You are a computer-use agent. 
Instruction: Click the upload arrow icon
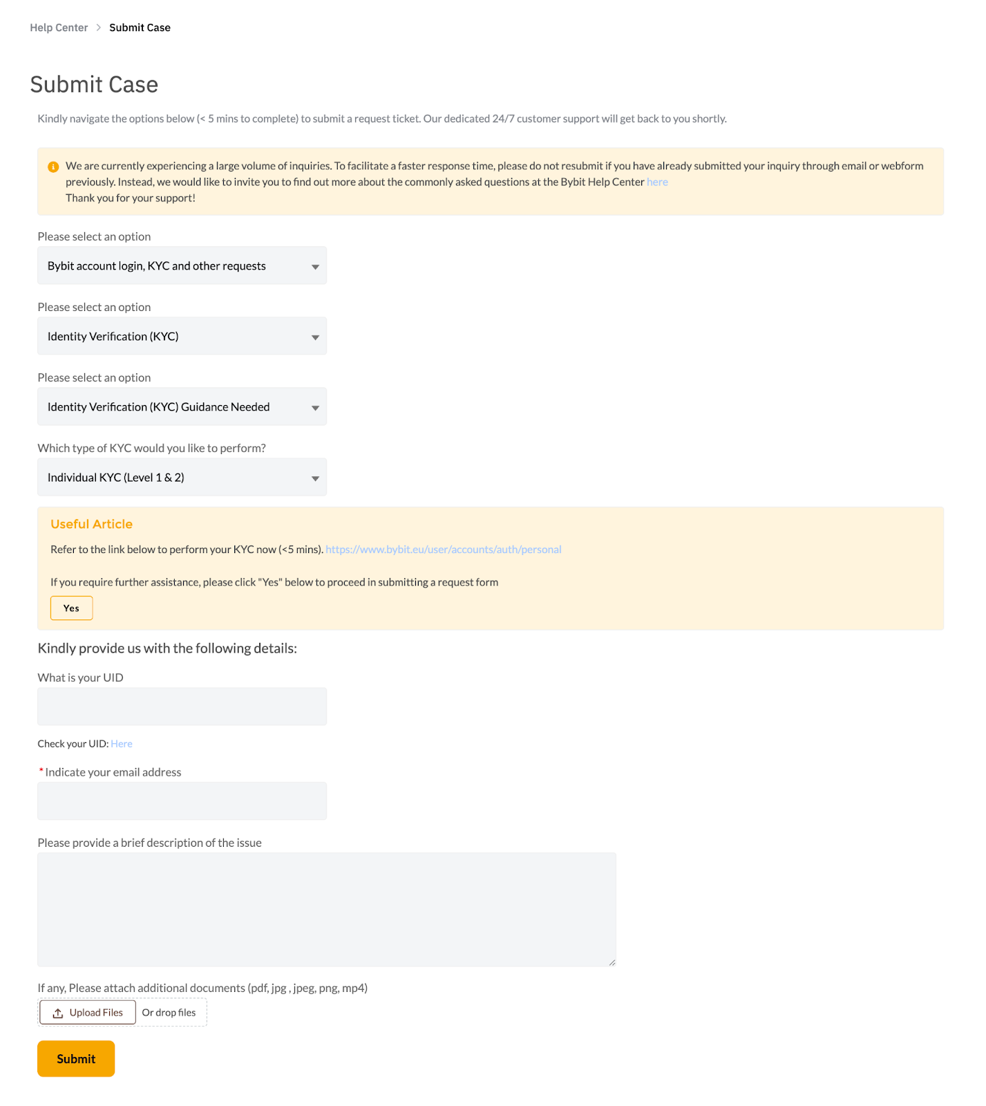(58, 1013)
